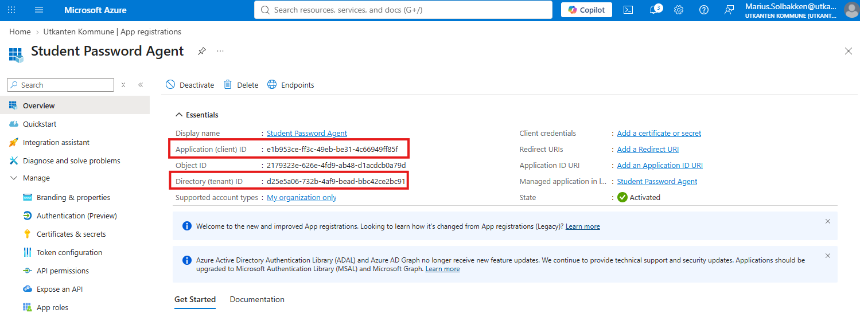Open the hamburger portal menu
The width and height of the screenshot is (860, 321).
point(39,10)
